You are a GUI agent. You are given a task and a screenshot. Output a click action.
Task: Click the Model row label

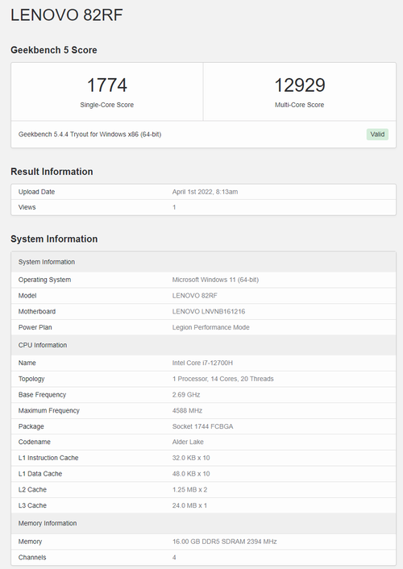click(27, 296)
